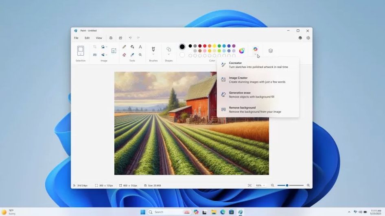Screen dimensions: 385x216
Task: Click the Undo arrow
Action: point(130,38)
